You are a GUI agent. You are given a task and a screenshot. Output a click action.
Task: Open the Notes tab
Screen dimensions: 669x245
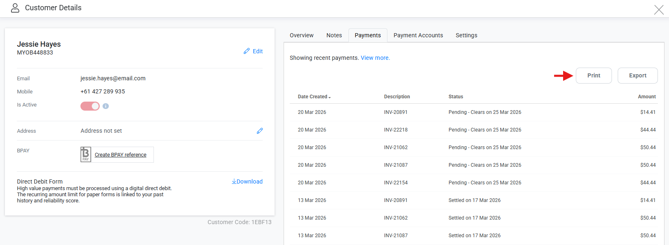(x=334, y=35)
